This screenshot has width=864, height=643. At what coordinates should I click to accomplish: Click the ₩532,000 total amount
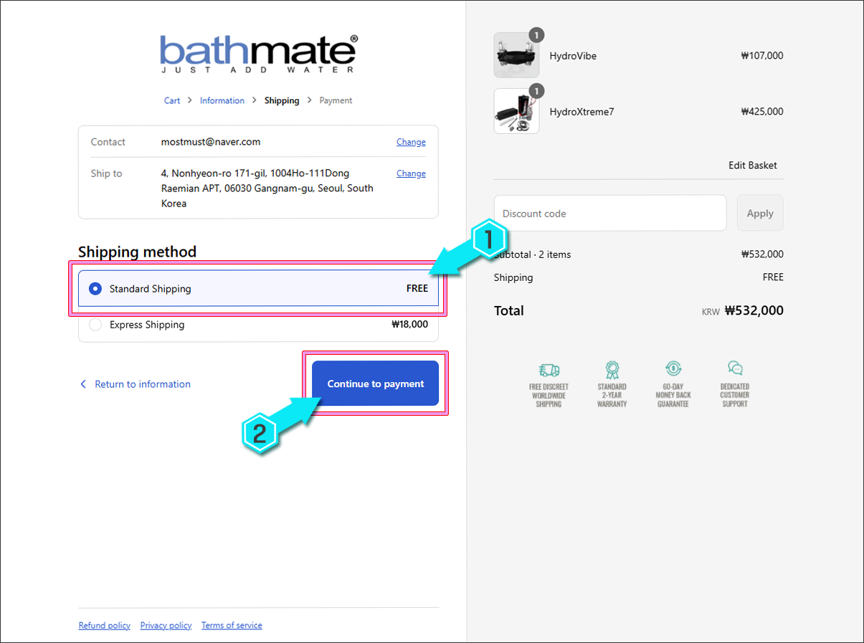pos(754,310)
